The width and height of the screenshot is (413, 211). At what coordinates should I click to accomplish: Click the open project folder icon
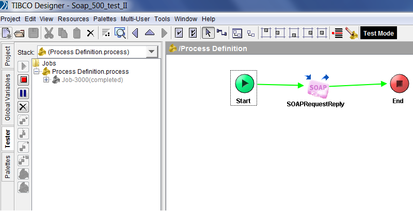(x=20, y=34)
